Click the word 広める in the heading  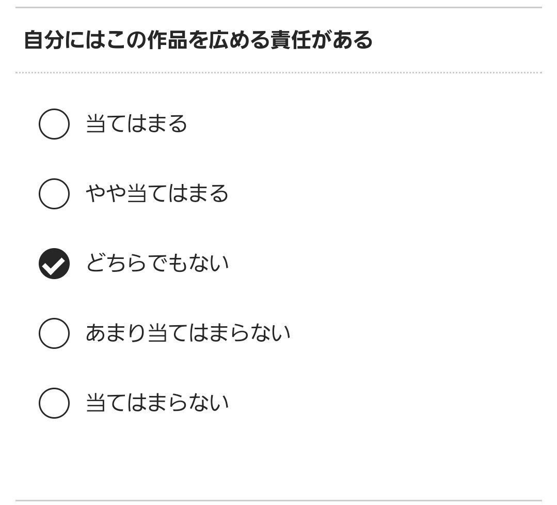[x=238, y=40]
